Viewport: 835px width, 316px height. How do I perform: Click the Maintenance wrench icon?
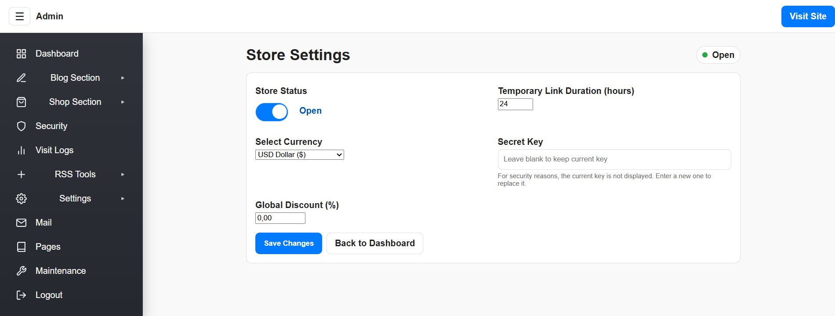(x=21, y=271)
